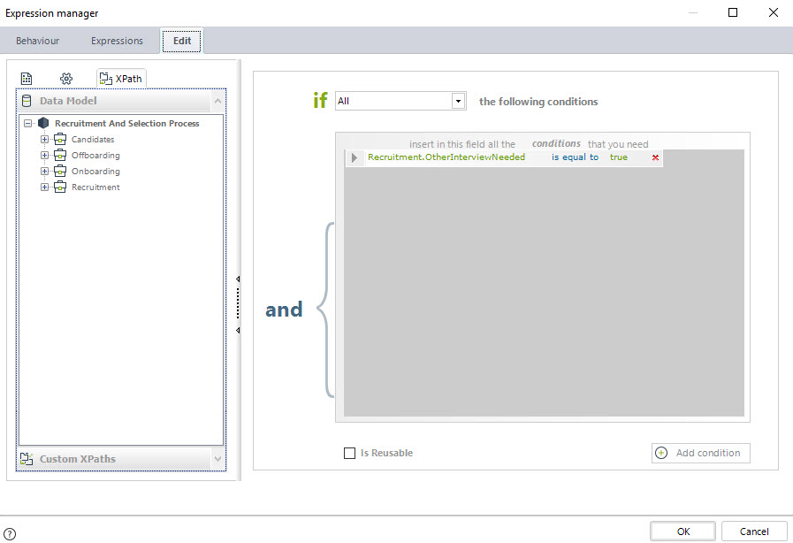This screenshot has width=793, height=543.
Task: Click the red X to delete the condition
Action: [x=655, y=157]
